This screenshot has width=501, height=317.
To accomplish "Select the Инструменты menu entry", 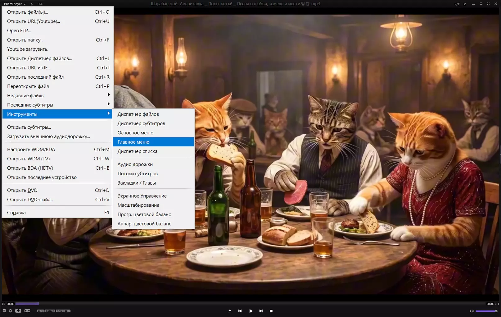I will [57, 114].
